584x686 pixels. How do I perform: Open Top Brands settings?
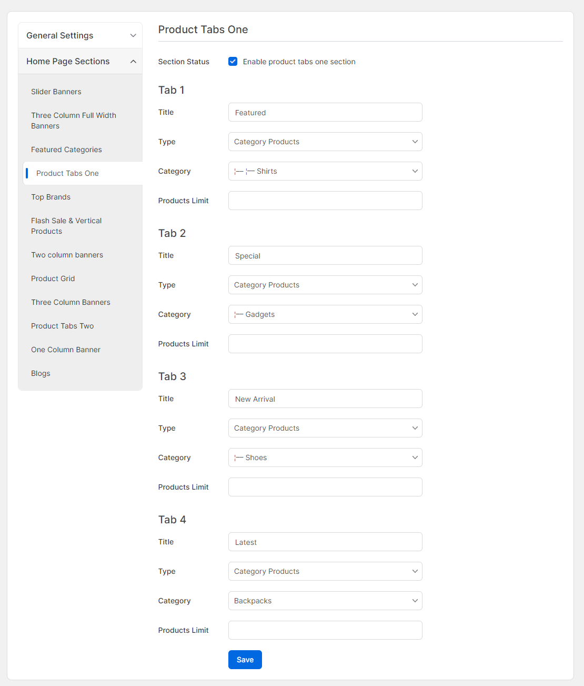(51, 197)
